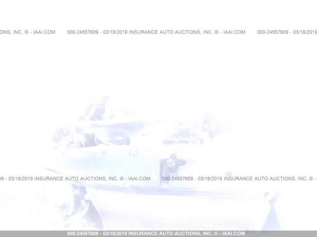Click the blank white area above the vehicle

click(x=158, y=69)
